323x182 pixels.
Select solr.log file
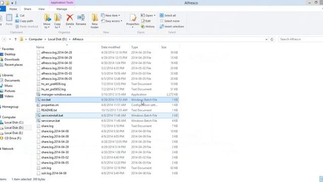pos(46,168)
